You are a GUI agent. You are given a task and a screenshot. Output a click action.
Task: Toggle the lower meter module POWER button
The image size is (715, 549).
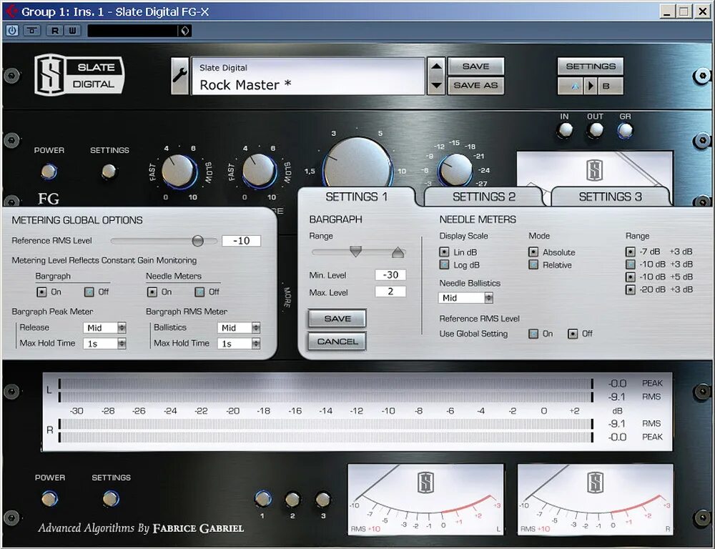click(50, 498)
